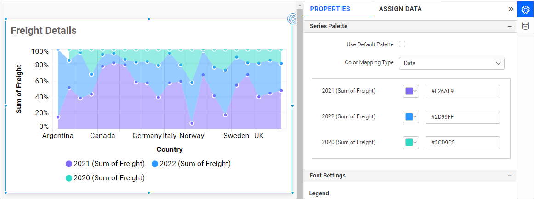The height and width of the screenshot is (199, 534).
Task: Click the Country axis title
Action: click(170, 149)
